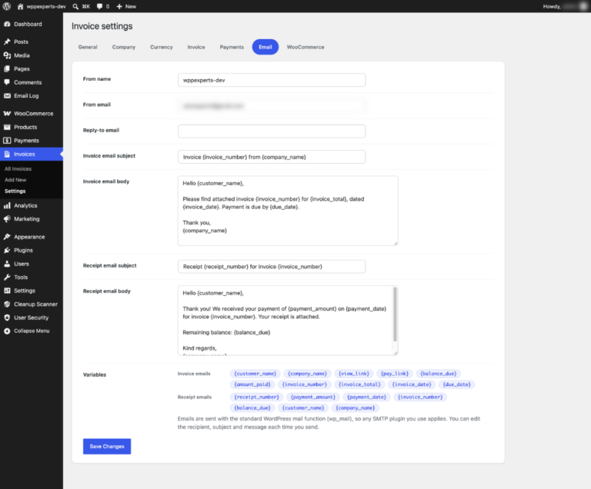Click the Plugins plug icon
Image resolution: width=591 pixels, height=489 pixels.
point(7,250)
